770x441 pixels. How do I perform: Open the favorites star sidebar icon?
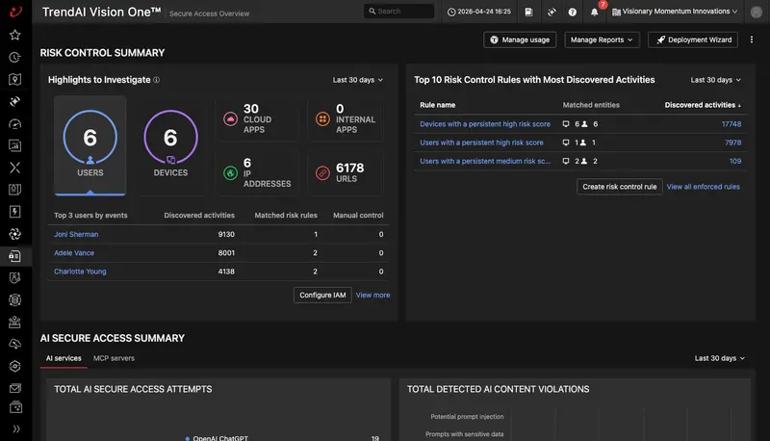(x=15, y=35)
